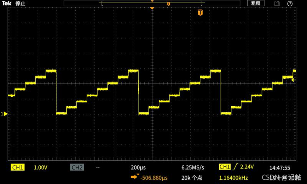The image size is (307, 184).
Task: Click the orange horizontal delay arrow icon
Action: [x=134, y=177]
